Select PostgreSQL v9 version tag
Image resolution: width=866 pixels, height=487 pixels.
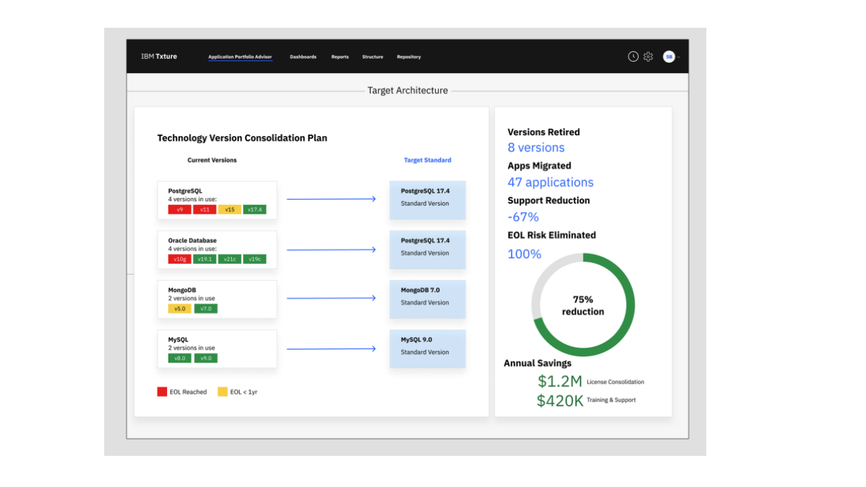(x=179, y=210)
